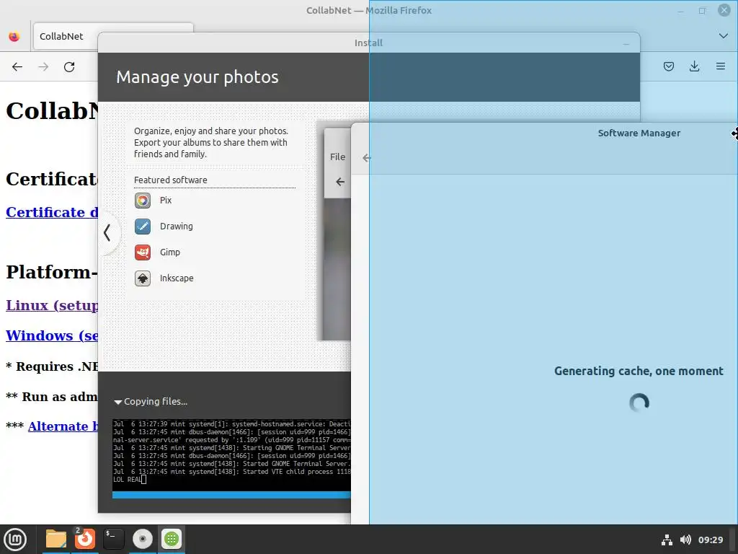
Task: Go to previous slide in installer slideshow
Action: coord(107,232)
